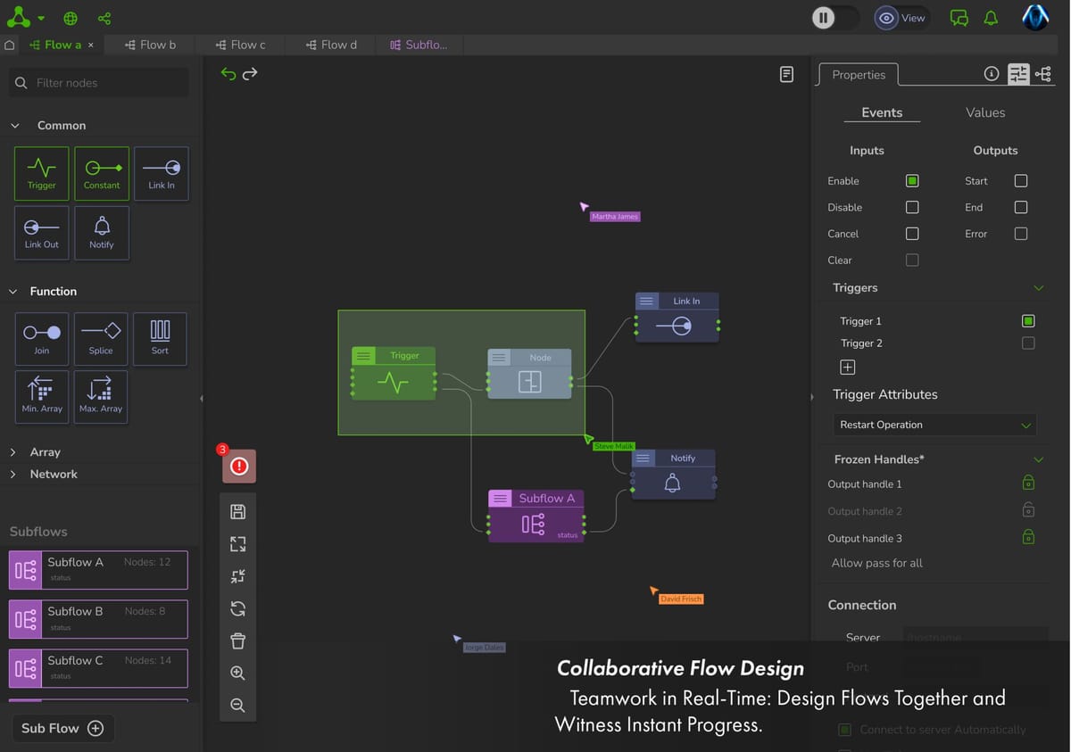This screenshot has height=752, width=1071.
Task: Toggle the pause switch in top bar
Action: point(835,18)
